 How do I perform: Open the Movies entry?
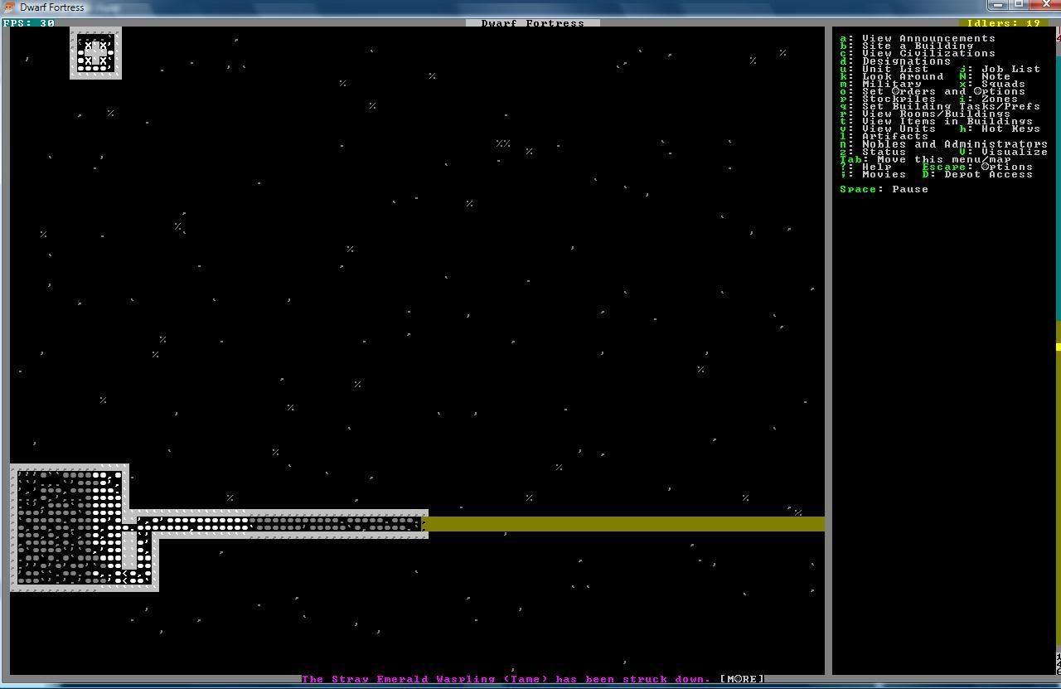point(873,174)
